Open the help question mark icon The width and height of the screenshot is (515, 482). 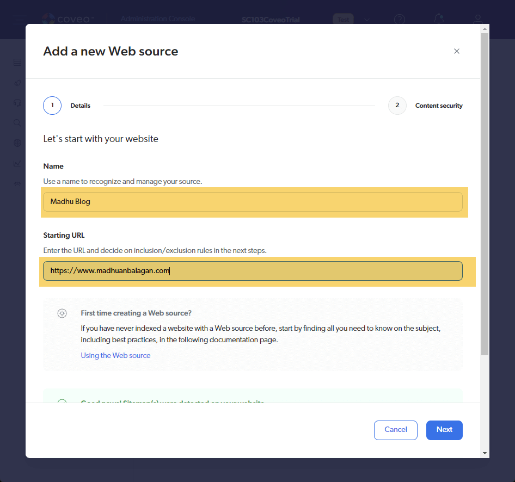[400, 20]
